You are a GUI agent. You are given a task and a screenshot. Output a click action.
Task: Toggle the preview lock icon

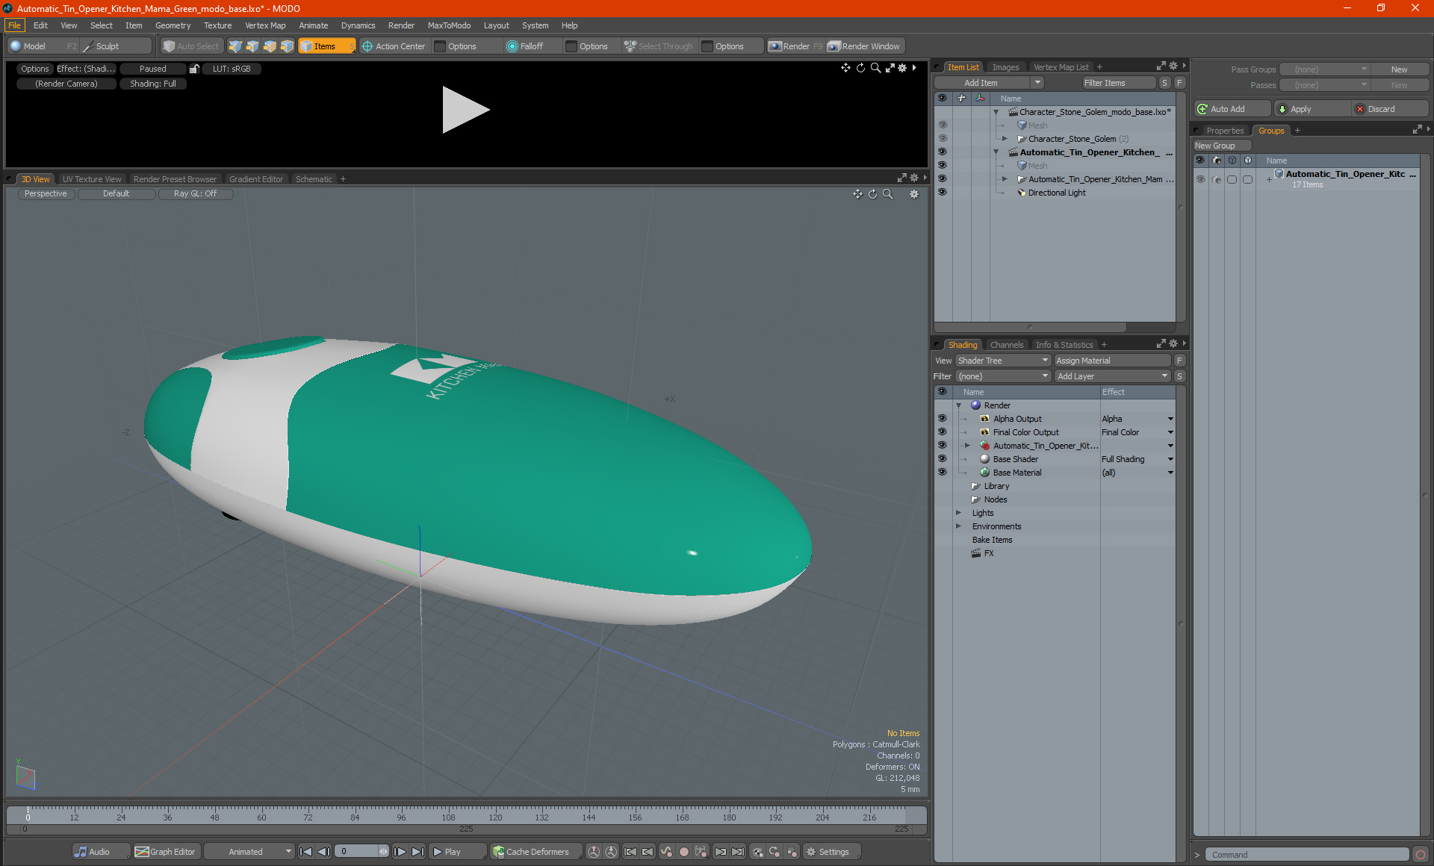pos(194,69)
